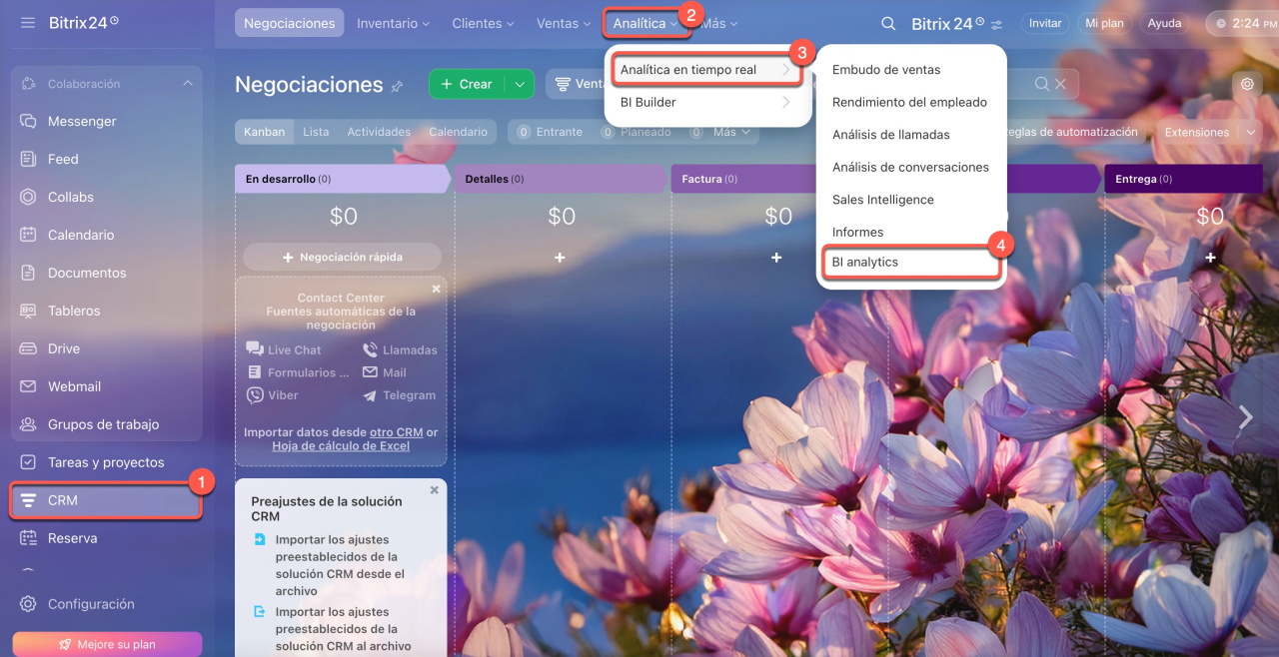Select BI analytics from the submenu
The width and height of the screenshot is (1279, 657).
[x=865, y=263]
